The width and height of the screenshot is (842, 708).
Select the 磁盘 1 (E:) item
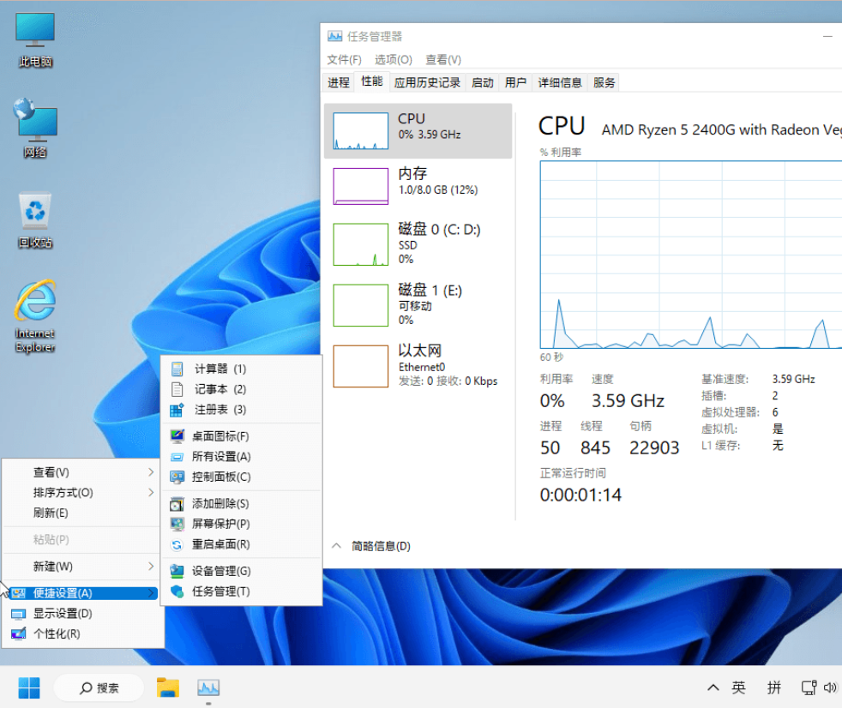click(x=418, y=305)
